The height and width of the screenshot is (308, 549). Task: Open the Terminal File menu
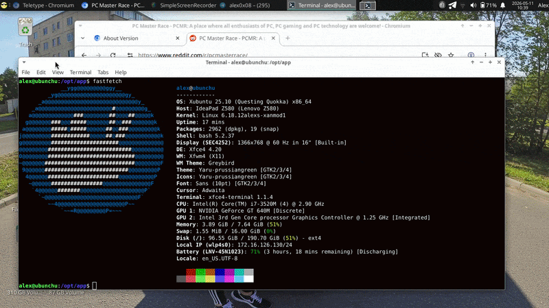click(x=25, y=72)
